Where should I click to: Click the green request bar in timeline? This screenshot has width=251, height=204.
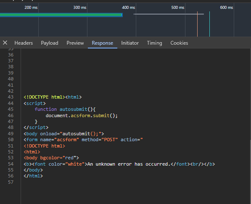coord(61,15)
